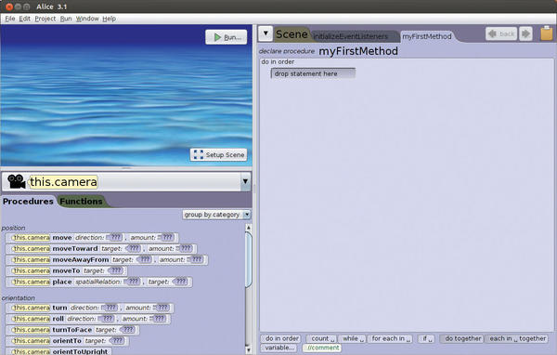Image resolution: width=557 pixels, height=355 pixels.
Task: Switch to the Functions tab
Action: pyautogui.click(x=81, y=202)
